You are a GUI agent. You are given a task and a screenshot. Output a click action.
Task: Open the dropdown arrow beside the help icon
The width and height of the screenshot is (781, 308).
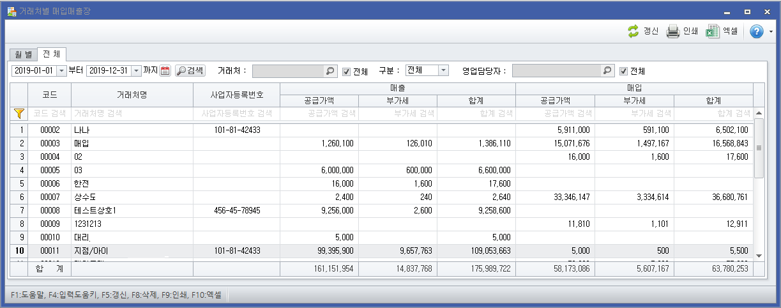771,31
